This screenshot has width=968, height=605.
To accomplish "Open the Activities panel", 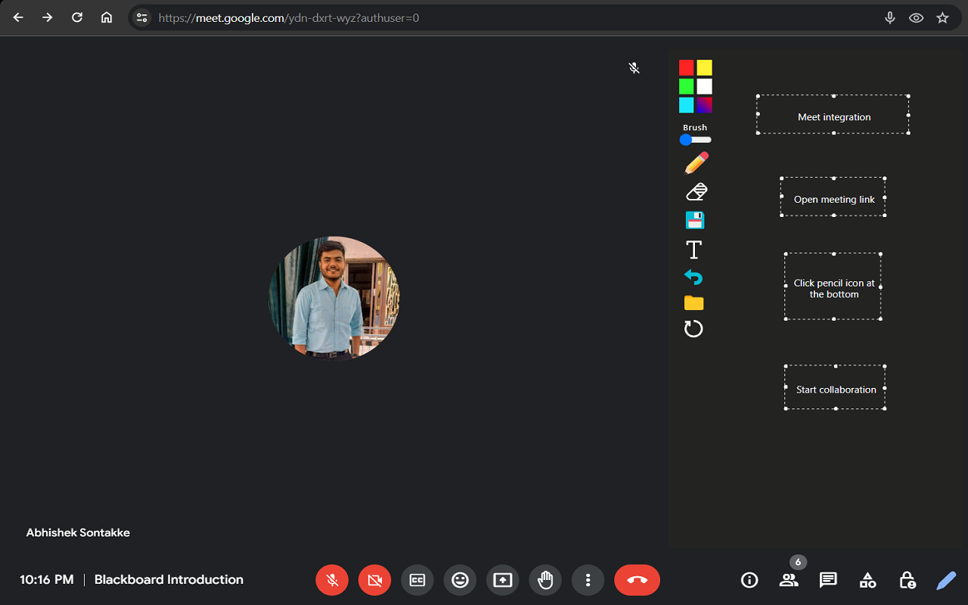I will (867, 580).
